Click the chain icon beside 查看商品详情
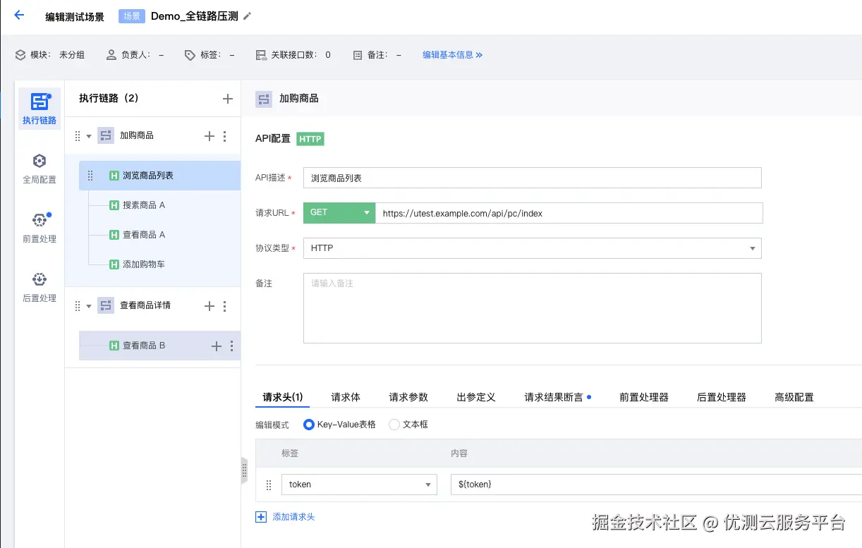Viewport: 862px width, 548px height. [x=106, y=305]
